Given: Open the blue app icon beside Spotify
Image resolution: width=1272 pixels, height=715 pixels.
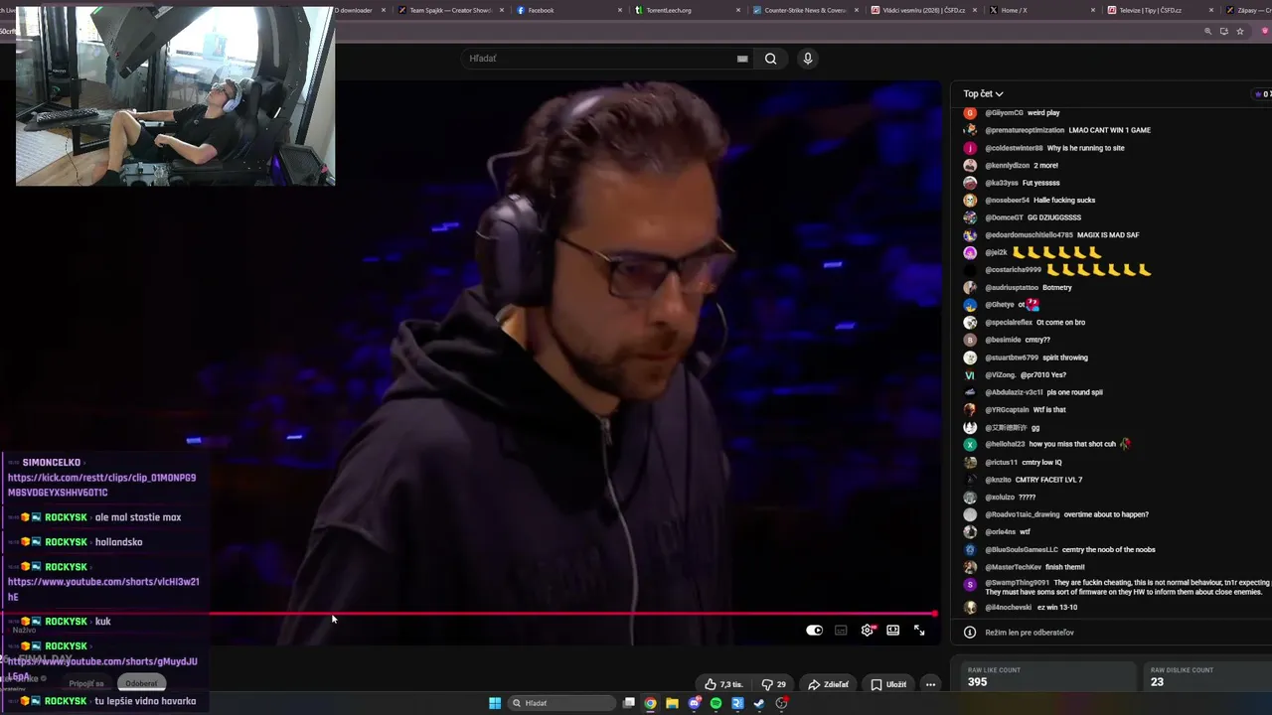Looking at the screenshot, I should [737, 703].
